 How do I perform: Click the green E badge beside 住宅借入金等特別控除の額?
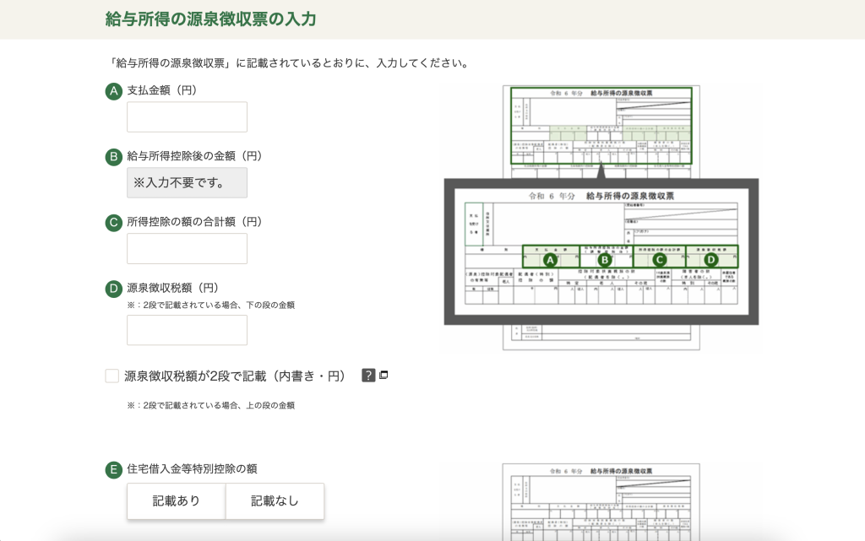(114, 469)
